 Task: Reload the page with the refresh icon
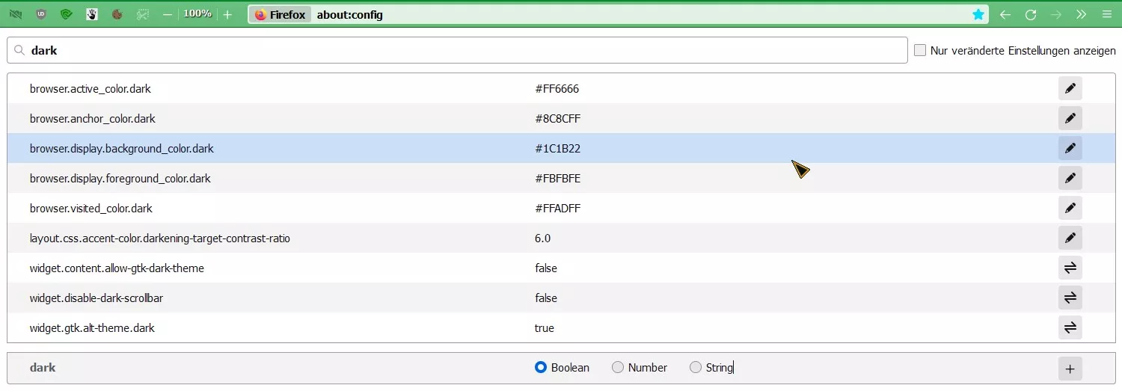[1031, 14]
